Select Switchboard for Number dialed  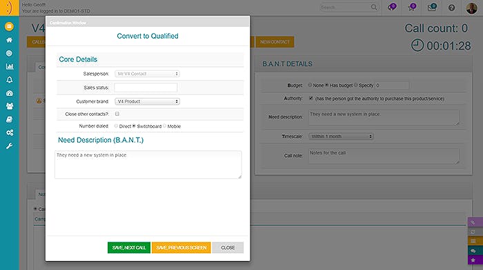[134, 126]
